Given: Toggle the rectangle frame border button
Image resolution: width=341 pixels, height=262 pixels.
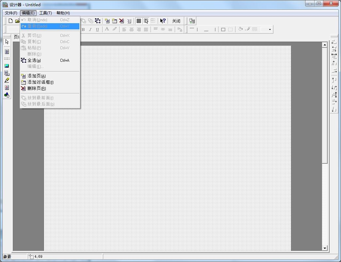Looking at the screenshot, I should pyautogui.click(x=223, y=29).
